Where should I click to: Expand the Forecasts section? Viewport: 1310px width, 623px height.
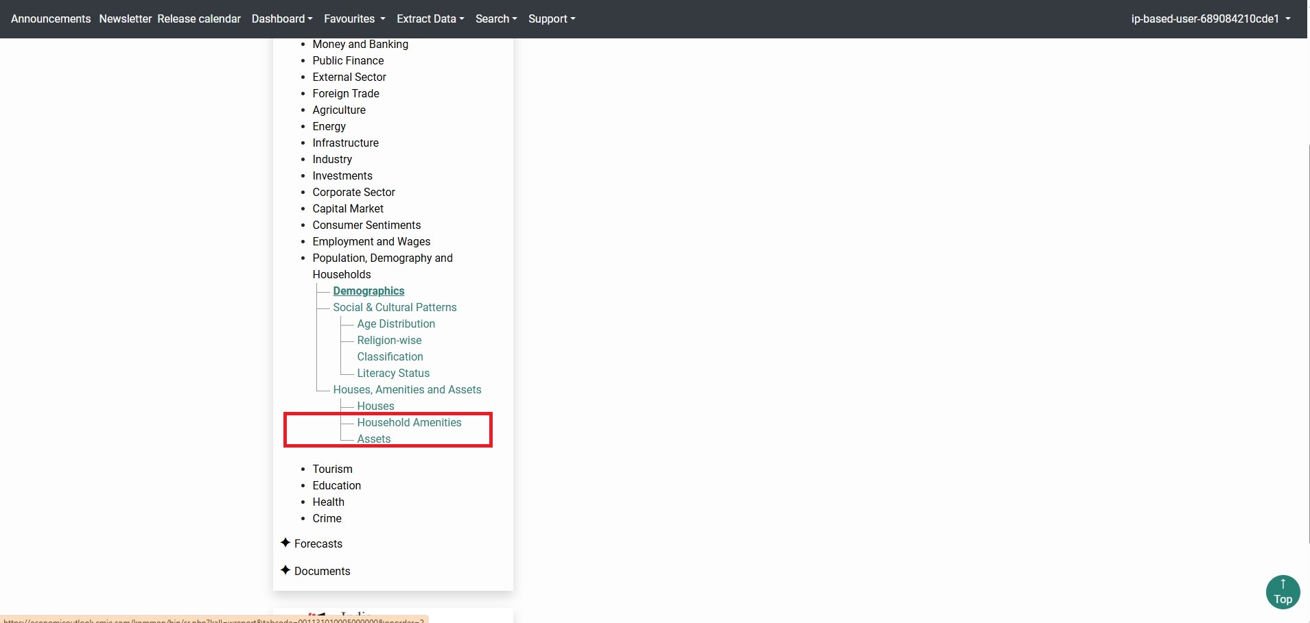(x=318, y=543)
